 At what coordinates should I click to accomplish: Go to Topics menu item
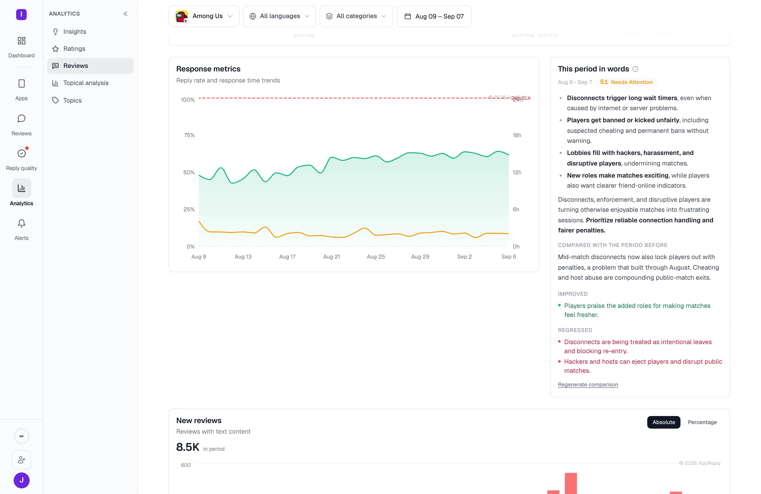(90, 100)
